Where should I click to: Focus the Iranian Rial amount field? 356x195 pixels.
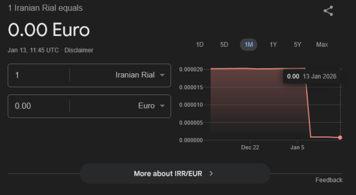tap(40, 75)
